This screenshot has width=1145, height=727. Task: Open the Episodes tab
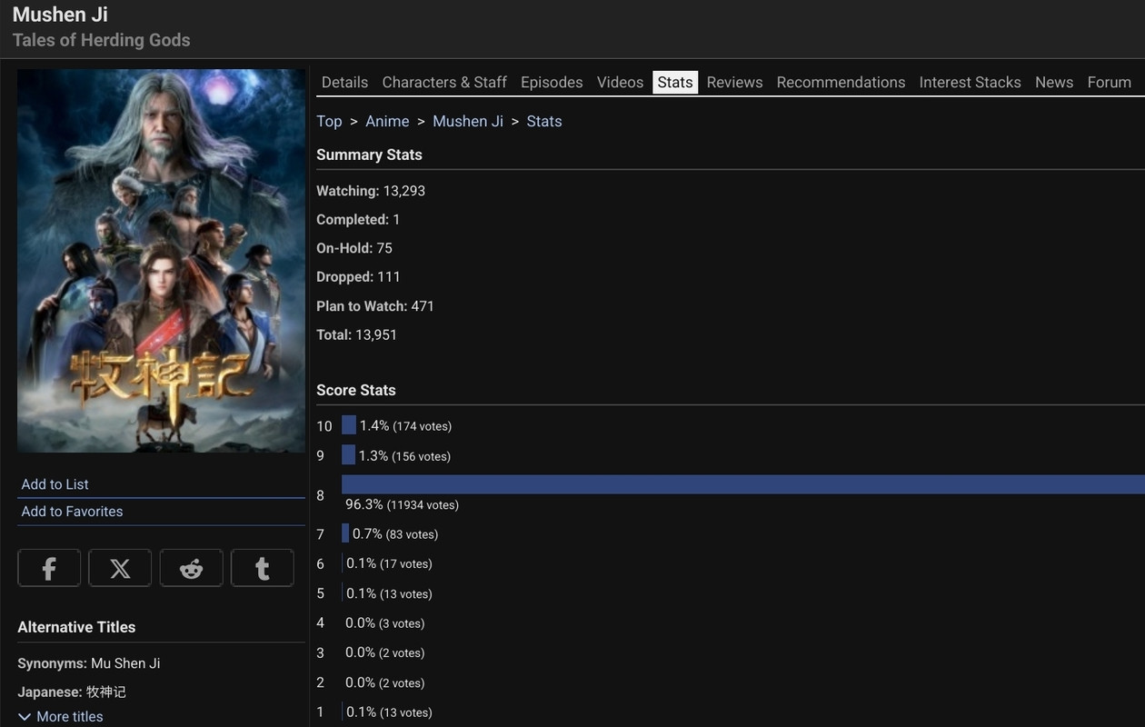coord(552,82)
